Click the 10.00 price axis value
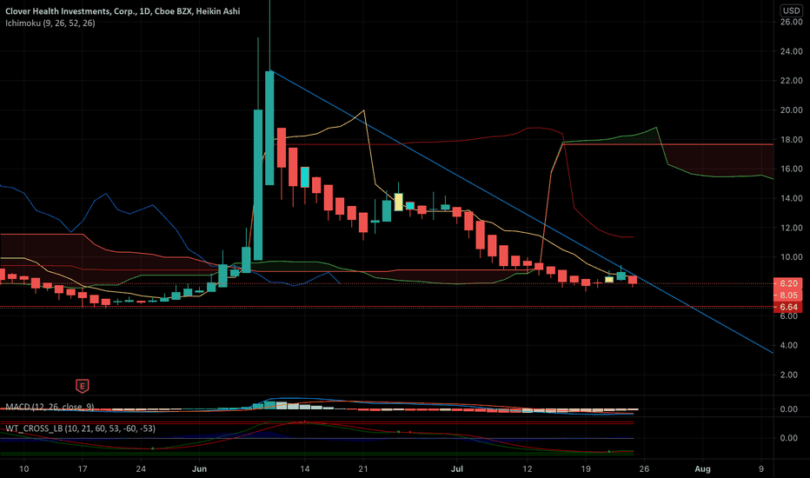 coord(792,257)
